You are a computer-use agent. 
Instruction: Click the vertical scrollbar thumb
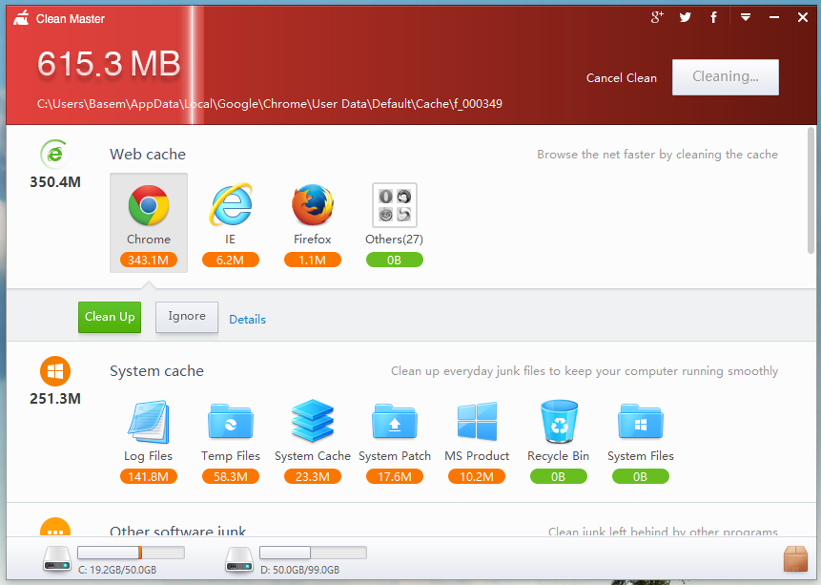811,191
